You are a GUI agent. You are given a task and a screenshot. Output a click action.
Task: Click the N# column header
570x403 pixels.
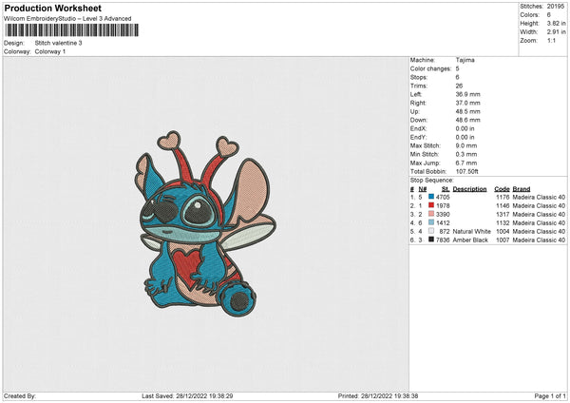point(417,188)
